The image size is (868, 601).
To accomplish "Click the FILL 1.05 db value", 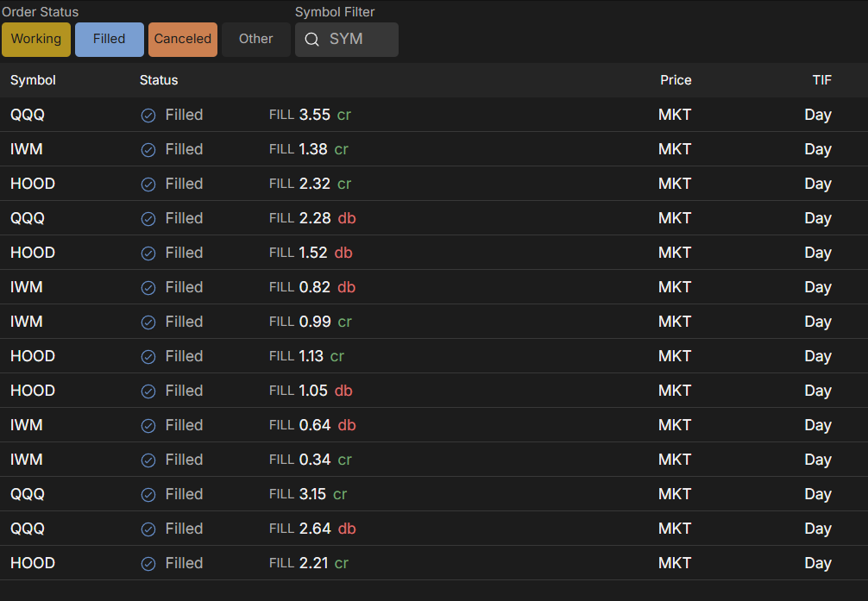I will coord(311,391).
